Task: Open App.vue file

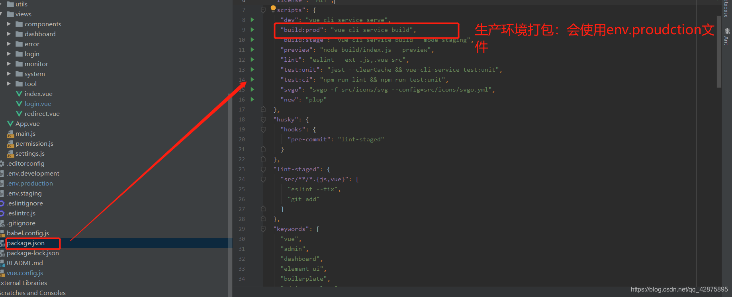Action: (27, 123)
